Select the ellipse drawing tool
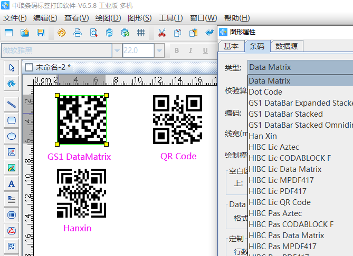Image resolution: width=353 pixels, height=256 pixels. (12, 136)
